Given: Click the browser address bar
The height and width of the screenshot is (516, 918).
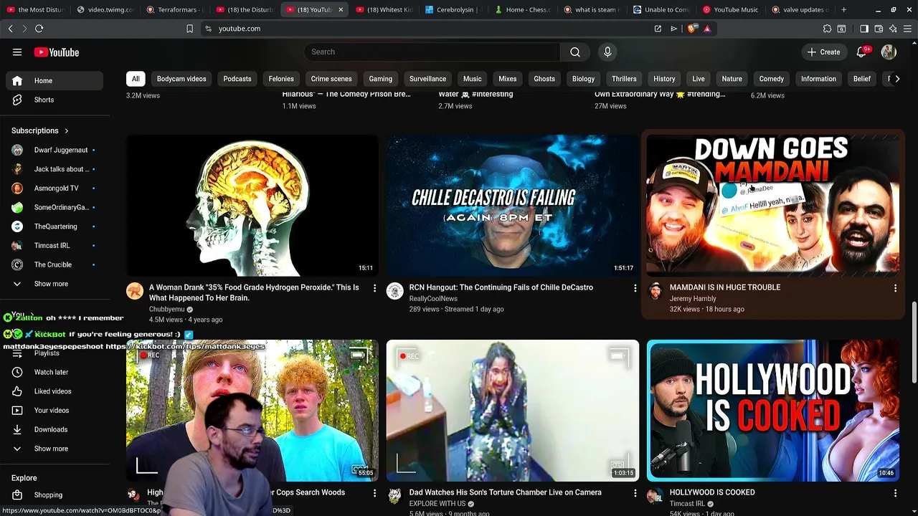Looking at the screenshot, I should [430, 29].
